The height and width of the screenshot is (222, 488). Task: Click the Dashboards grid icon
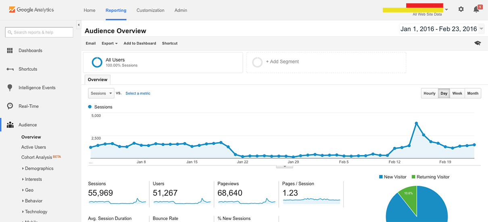click(x=10, y=51)
